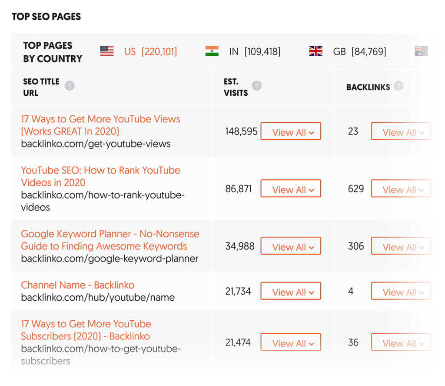Expand View All for 148,595 visits
The image size is (445, 386).
(x=291, y=131)
